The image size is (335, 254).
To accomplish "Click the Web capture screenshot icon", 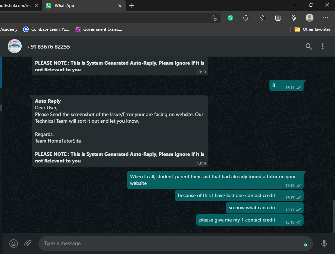I will 293,18.
